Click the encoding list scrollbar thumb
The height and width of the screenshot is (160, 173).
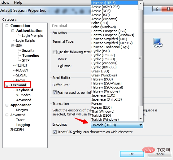[140, 58]
